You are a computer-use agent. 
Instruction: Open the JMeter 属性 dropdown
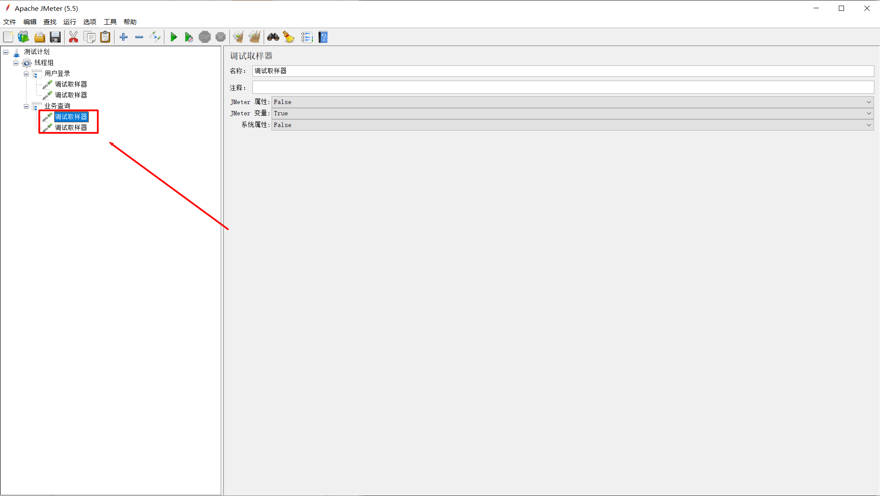coord(572,102)
